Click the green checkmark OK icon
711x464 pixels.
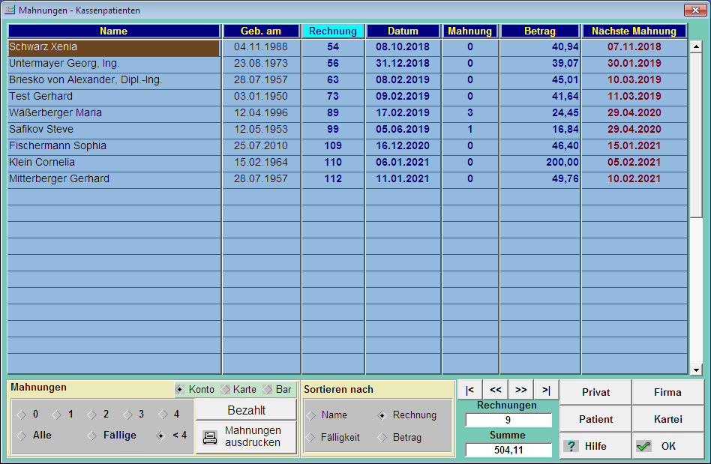pos(643,446)
